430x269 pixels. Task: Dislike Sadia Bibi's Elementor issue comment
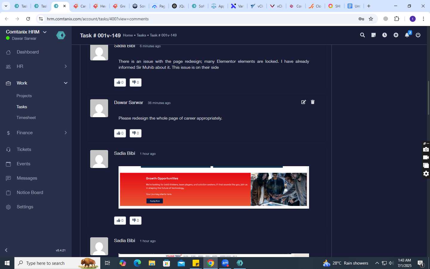coord(136,82)
